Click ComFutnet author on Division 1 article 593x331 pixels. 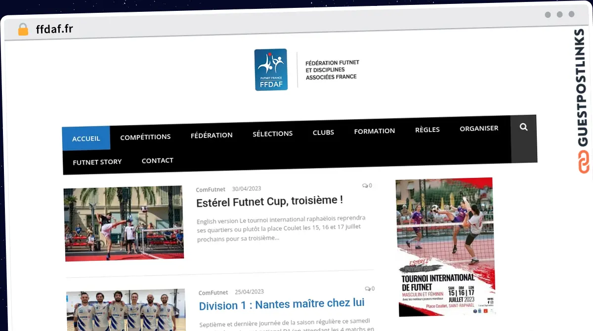(213, 292)
